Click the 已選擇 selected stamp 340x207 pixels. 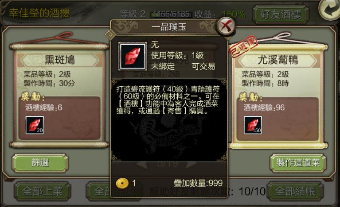[x=243, y=46]
